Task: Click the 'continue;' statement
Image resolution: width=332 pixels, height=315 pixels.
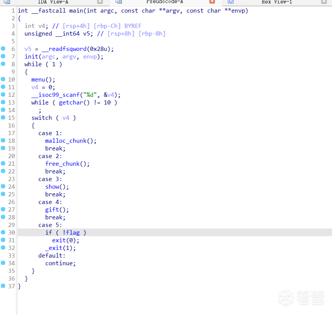Action: tap(60, 263)
